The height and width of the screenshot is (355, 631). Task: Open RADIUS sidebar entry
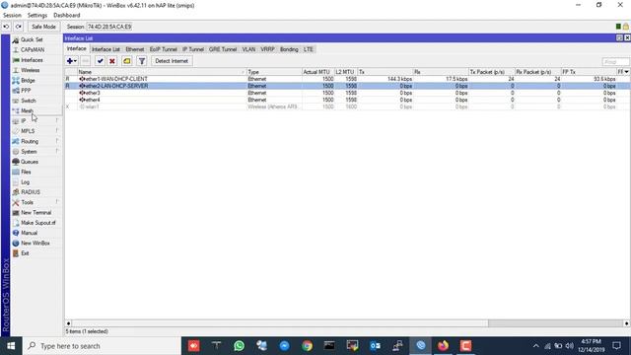[x=31, y=192]
